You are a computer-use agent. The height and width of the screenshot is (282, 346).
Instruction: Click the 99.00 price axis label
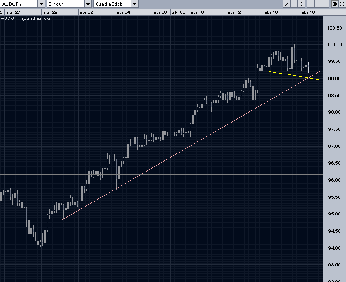click(x=335, y=79)
